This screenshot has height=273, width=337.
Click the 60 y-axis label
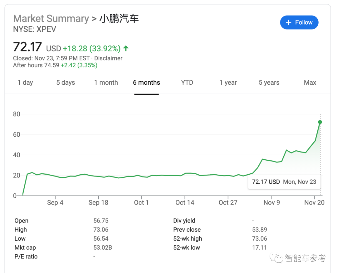[17, 134]
